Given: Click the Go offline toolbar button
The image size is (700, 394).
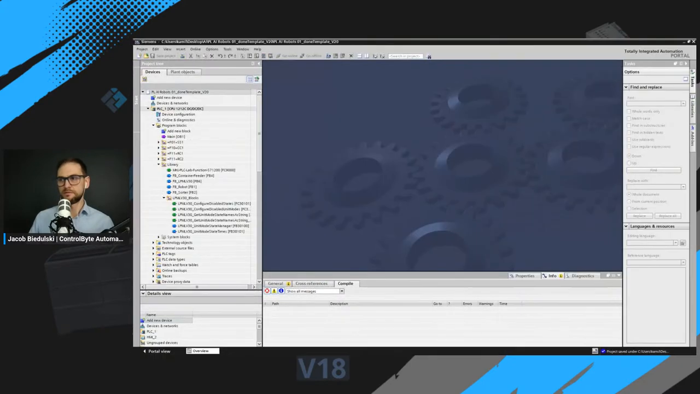Looking at the screenshot, I should tap(311, 56).
